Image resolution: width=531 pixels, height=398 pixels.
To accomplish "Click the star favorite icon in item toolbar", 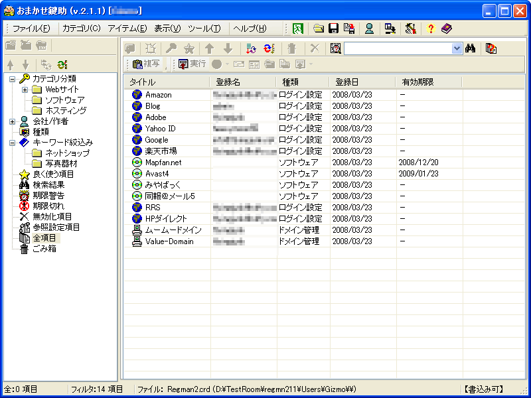I will click(x=189, y=48).
